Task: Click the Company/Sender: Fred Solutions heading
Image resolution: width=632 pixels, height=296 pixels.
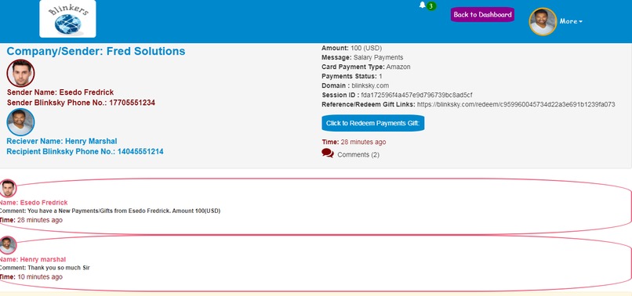Action: click(x=96, y=51)
